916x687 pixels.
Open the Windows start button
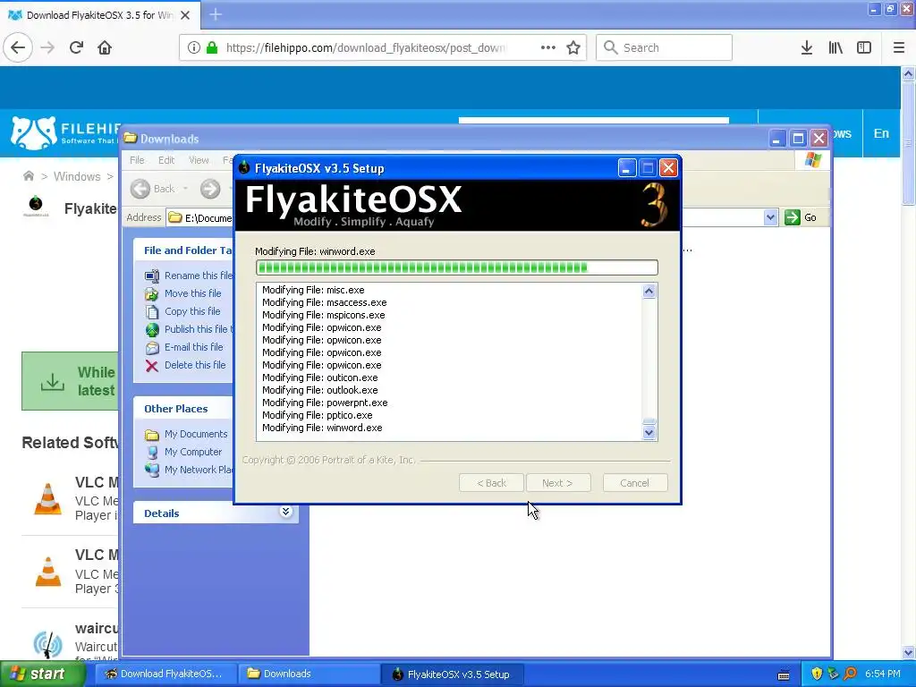coord(42,674)
